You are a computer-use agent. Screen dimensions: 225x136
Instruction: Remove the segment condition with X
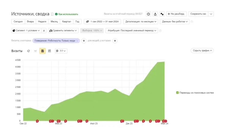(44, 31)
